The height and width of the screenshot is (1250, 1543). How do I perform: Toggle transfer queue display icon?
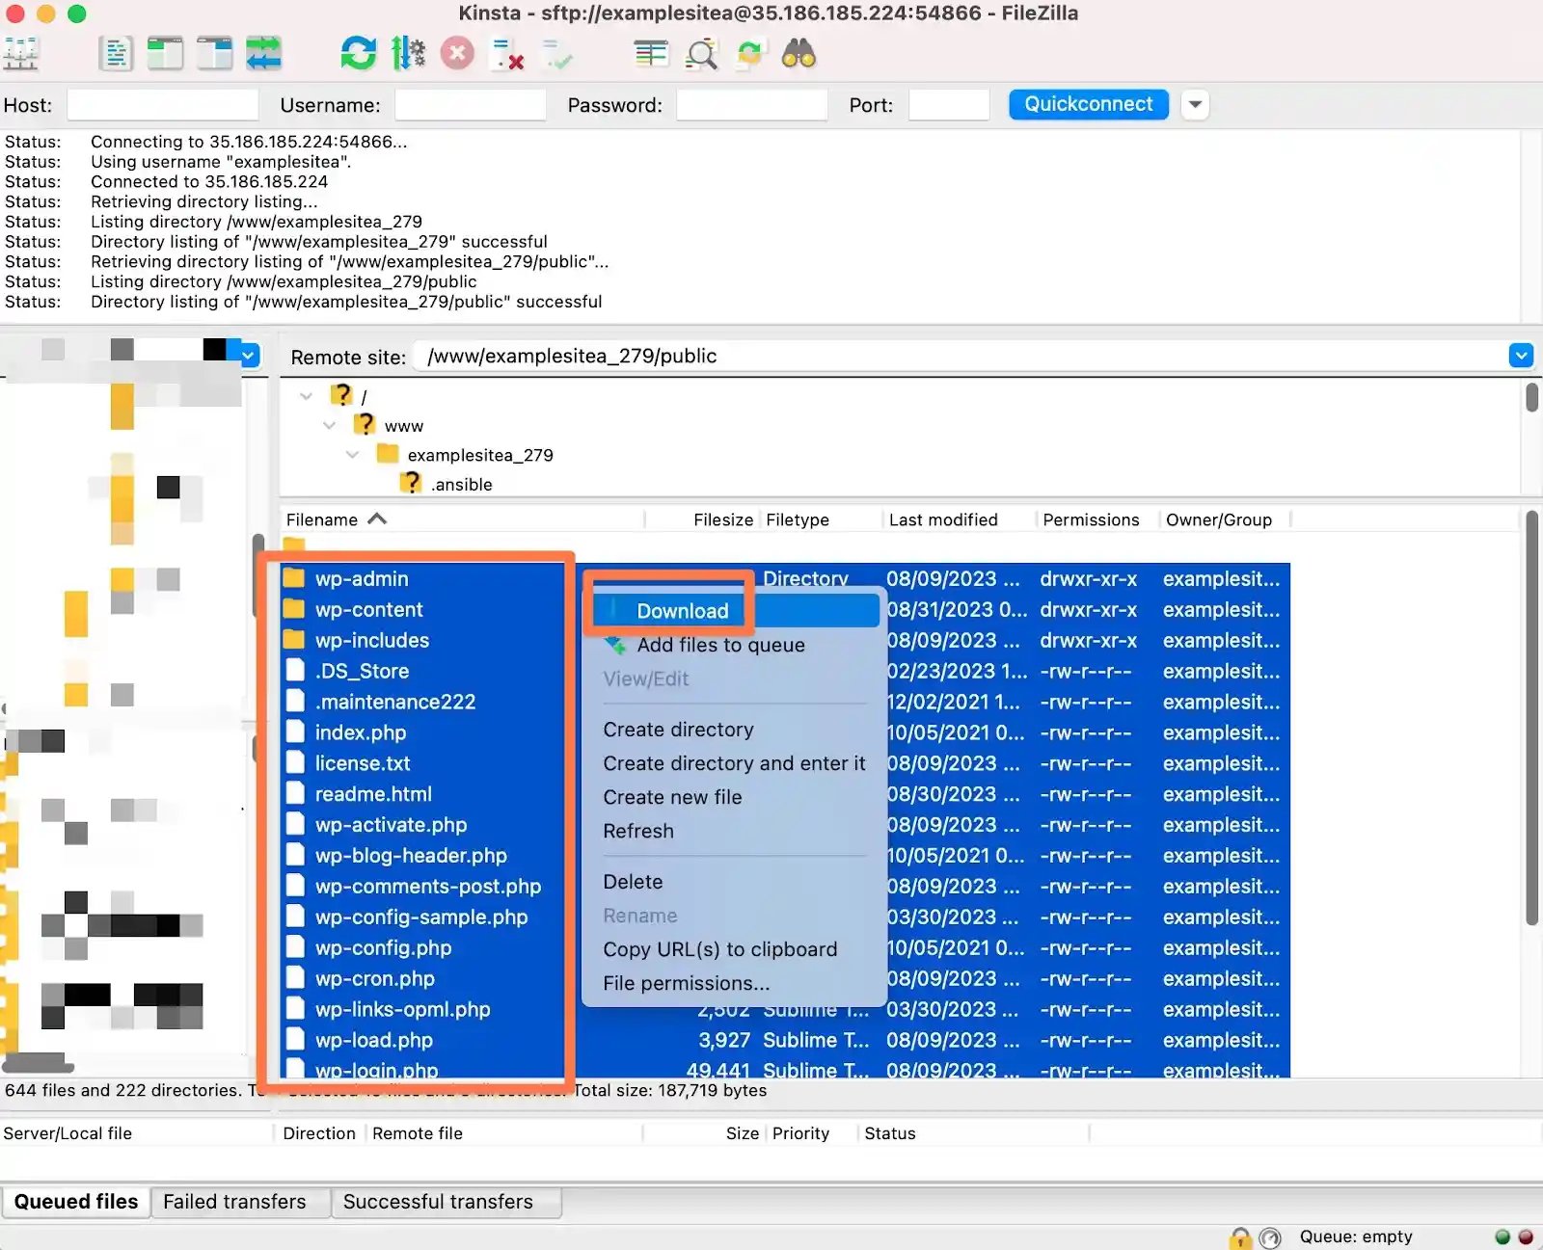(263, 53)
